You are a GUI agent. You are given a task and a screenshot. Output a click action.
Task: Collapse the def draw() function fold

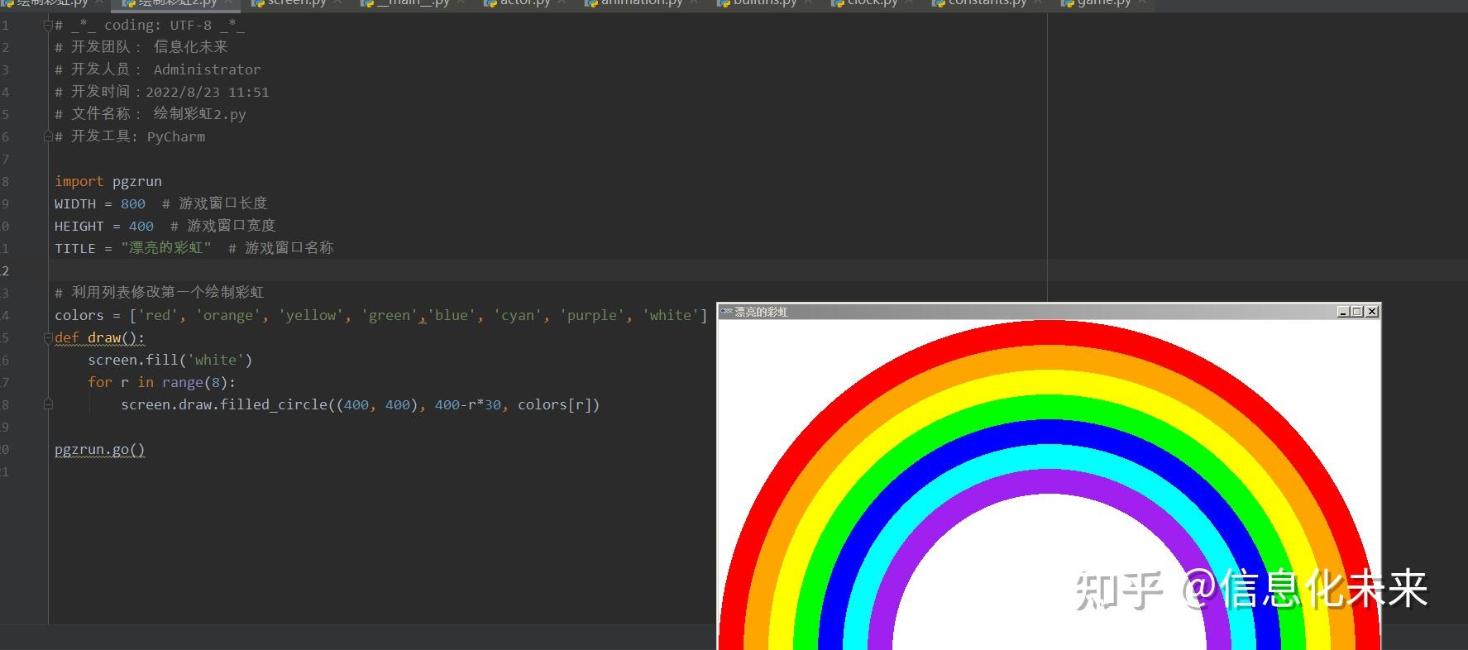pos(48,337)
